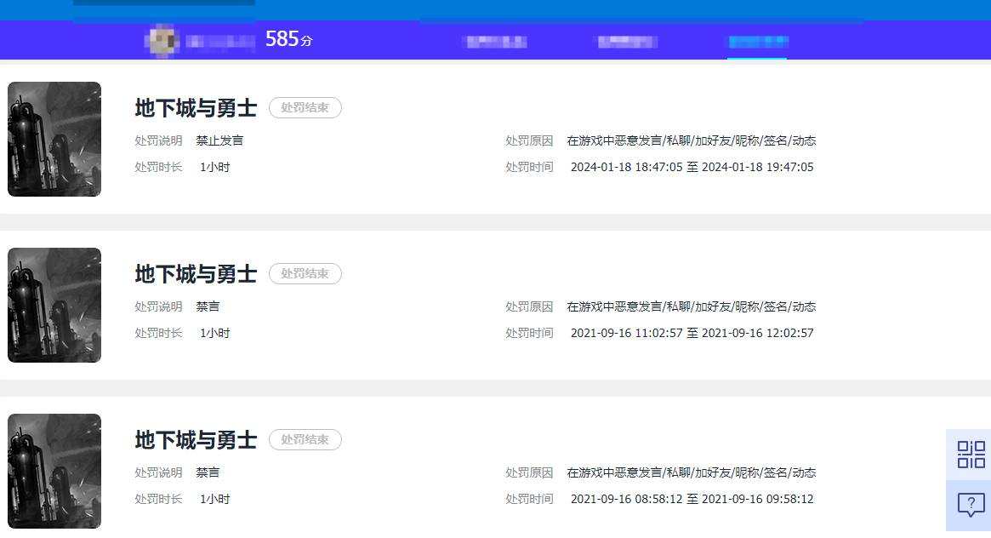
Task: Open first 地下城与勇士 game thumbnail
Action: (x=54, y=139)
